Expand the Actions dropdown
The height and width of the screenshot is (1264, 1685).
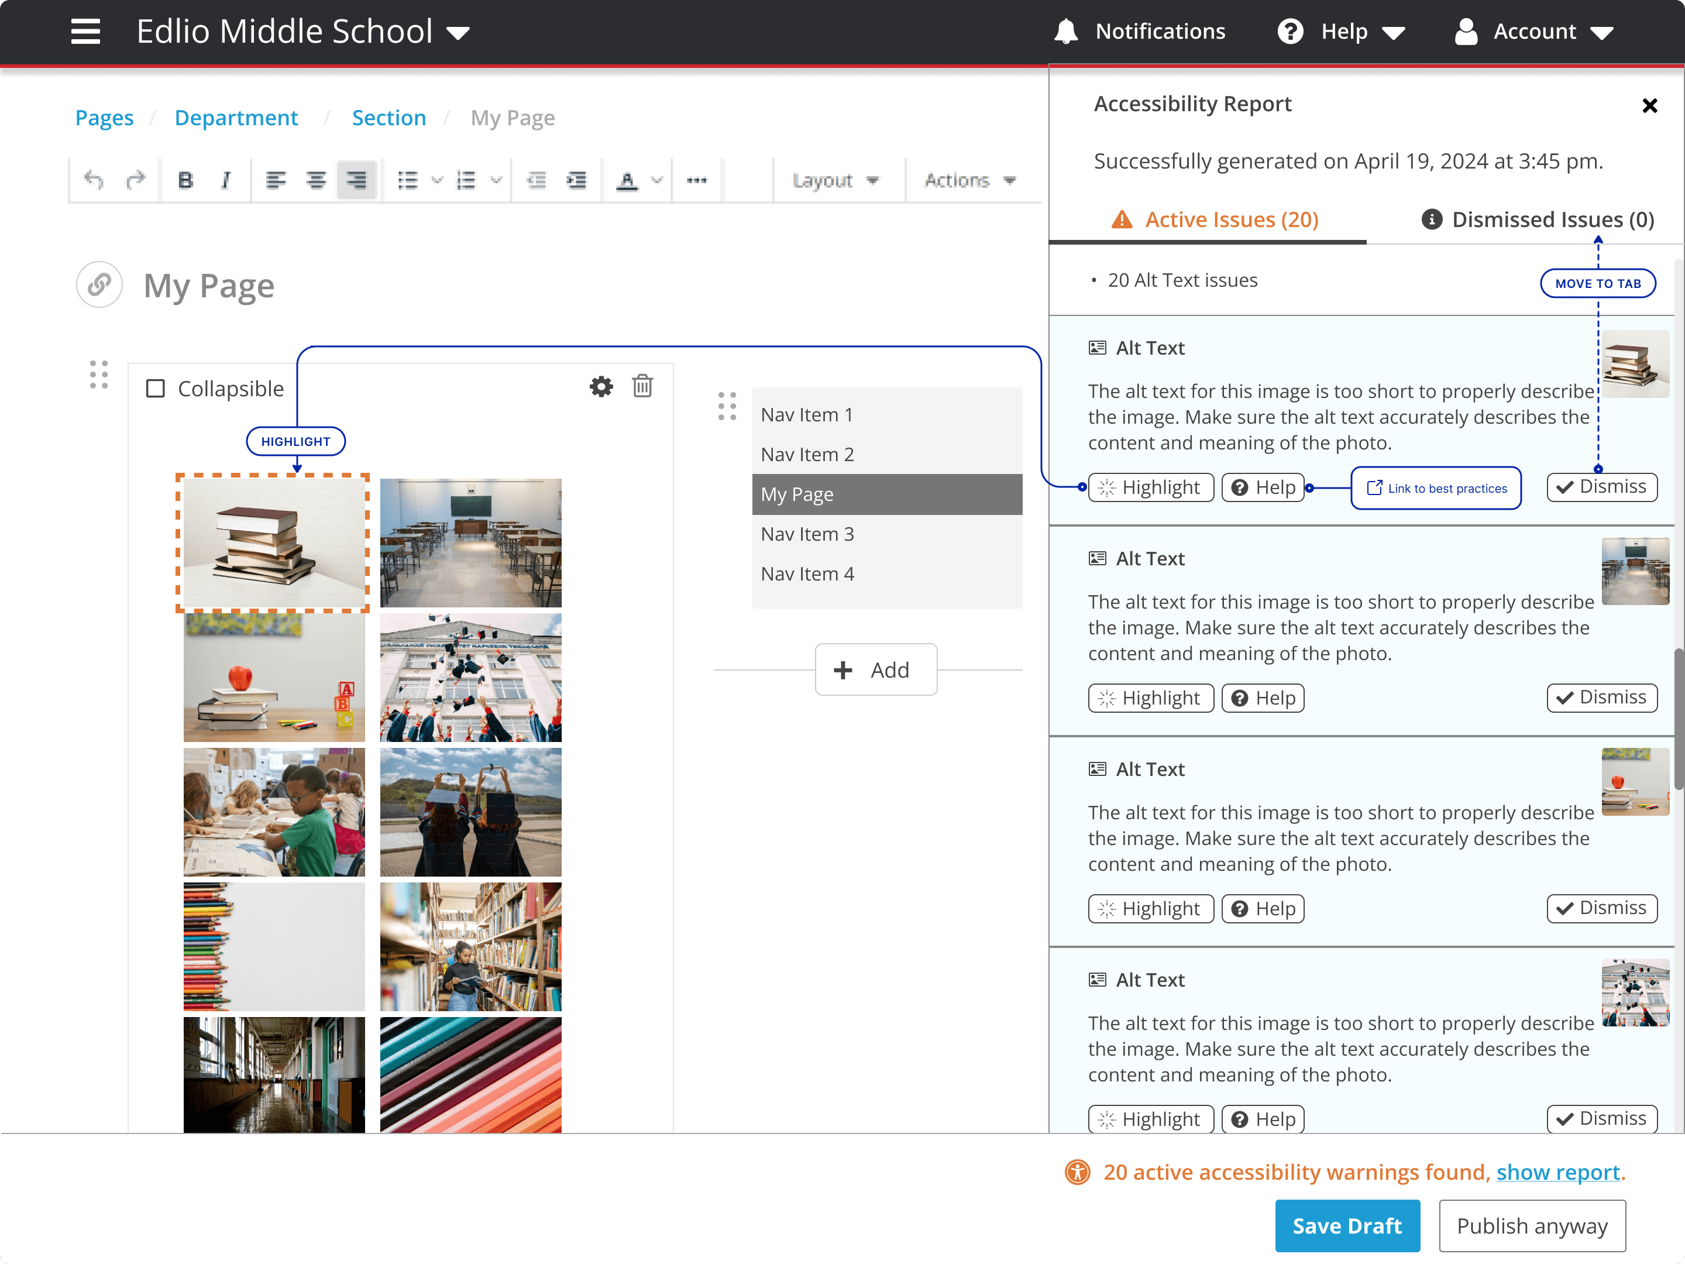[x=969, y=181]
